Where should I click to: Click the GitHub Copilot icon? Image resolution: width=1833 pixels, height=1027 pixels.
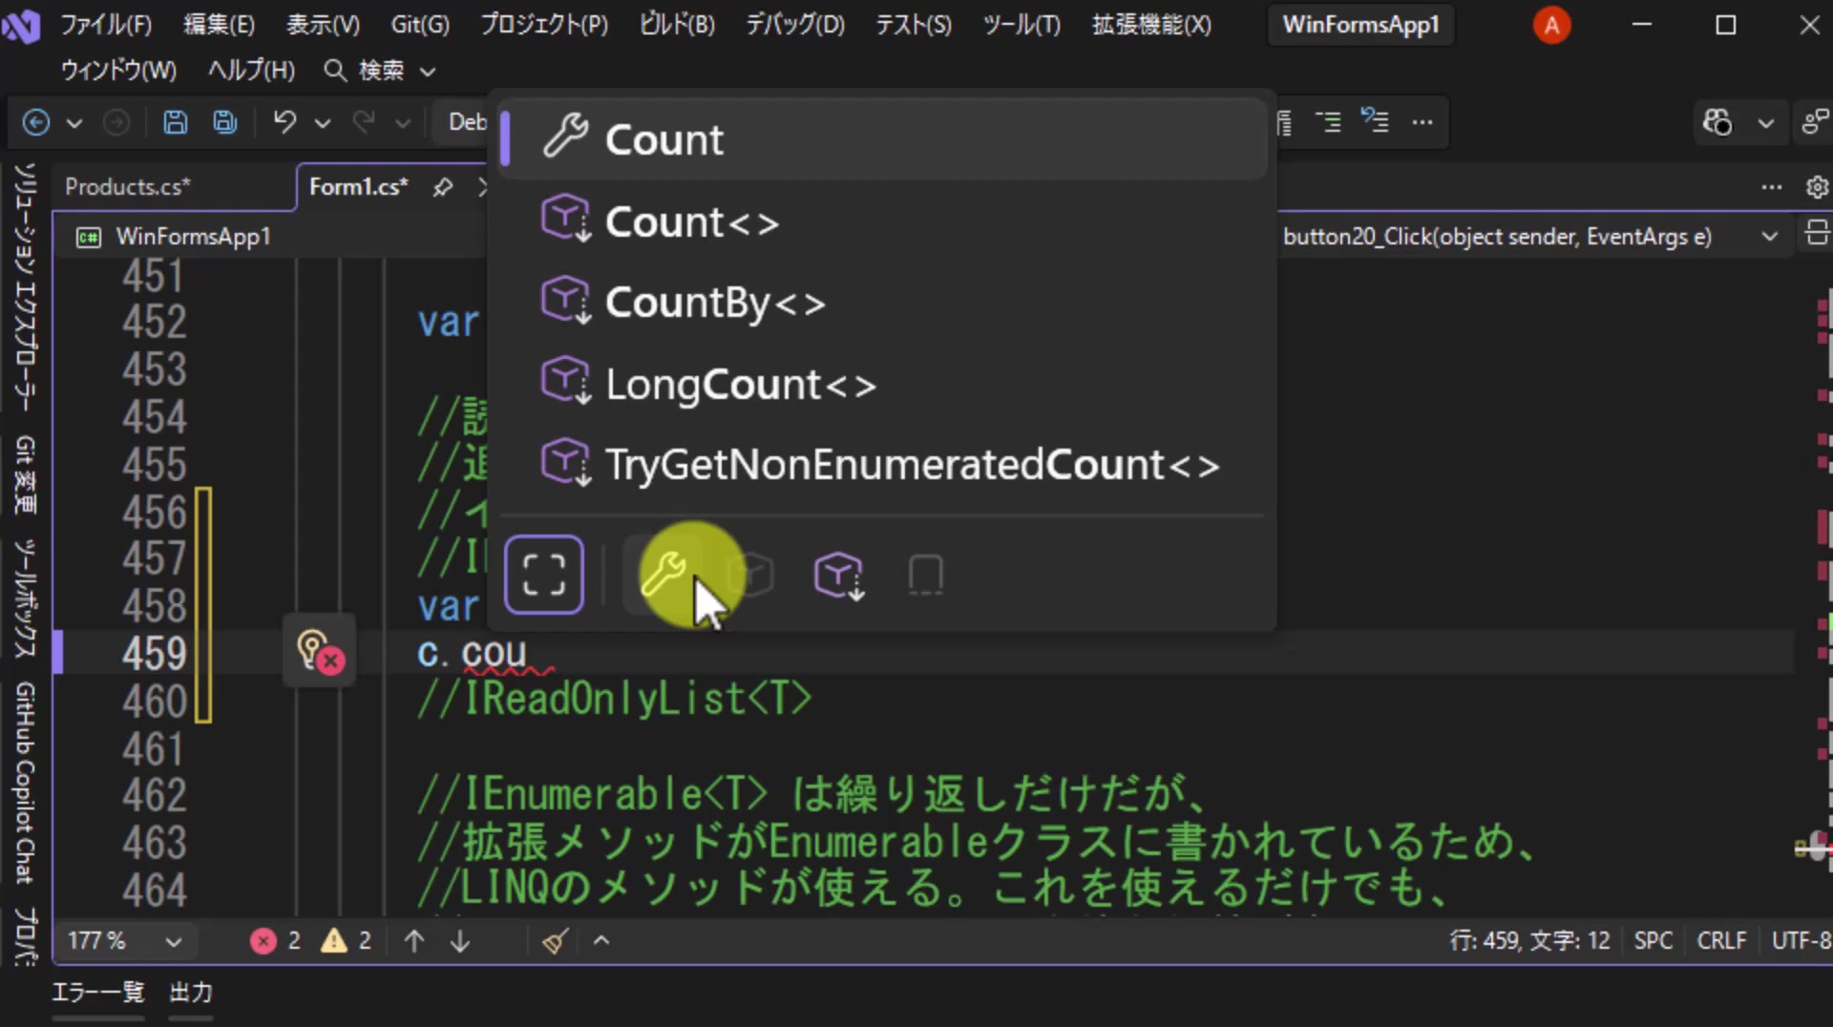[x=1717, y=122]
